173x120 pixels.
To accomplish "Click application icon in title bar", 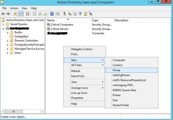I will [x=2, y=2].
